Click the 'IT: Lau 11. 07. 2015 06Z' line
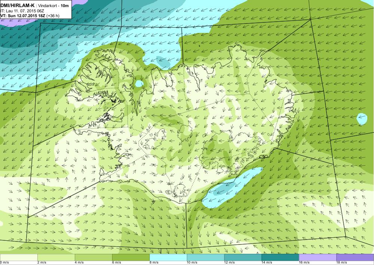 22,11
